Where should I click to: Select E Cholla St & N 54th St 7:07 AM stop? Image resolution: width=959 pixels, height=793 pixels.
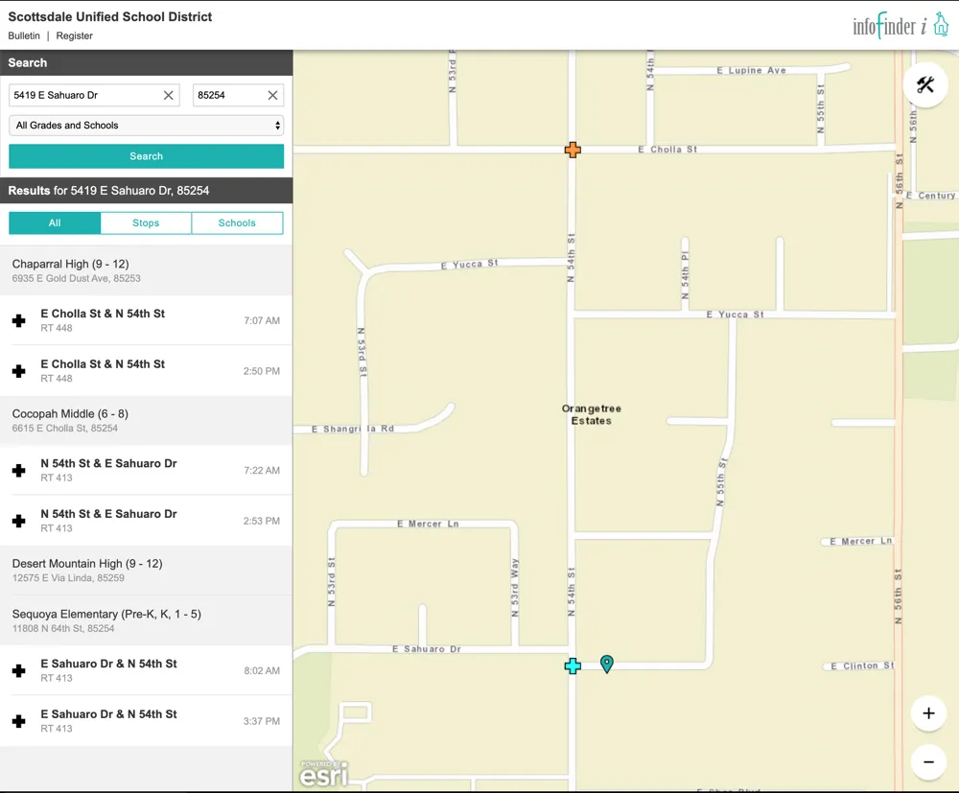pos(146,320)
